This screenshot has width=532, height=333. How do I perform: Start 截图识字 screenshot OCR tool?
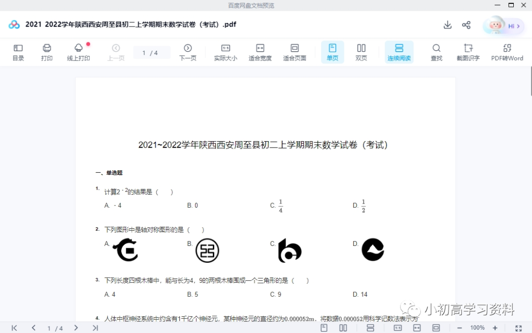(x=468, y=53)
